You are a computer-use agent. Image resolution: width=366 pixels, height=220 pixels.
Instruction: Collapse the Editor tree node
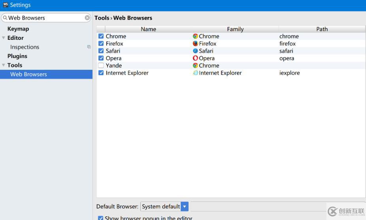[x=3, y=38]
